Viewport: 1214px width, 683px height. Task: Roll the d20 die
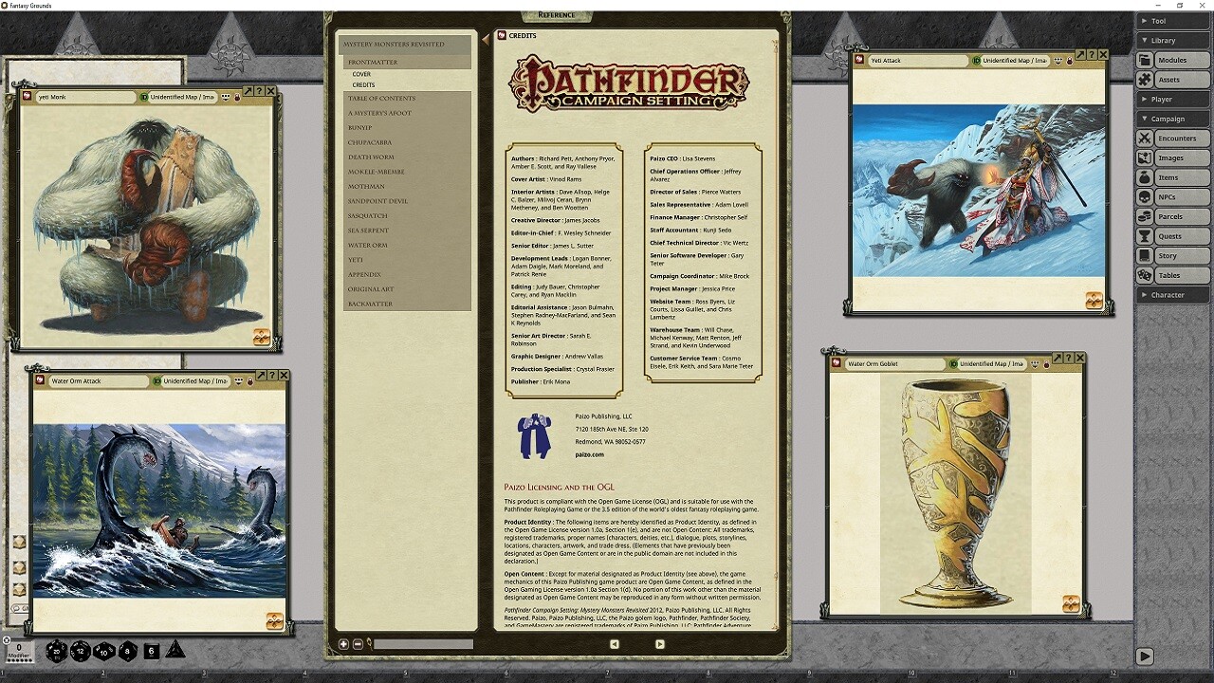pos(57,651)
